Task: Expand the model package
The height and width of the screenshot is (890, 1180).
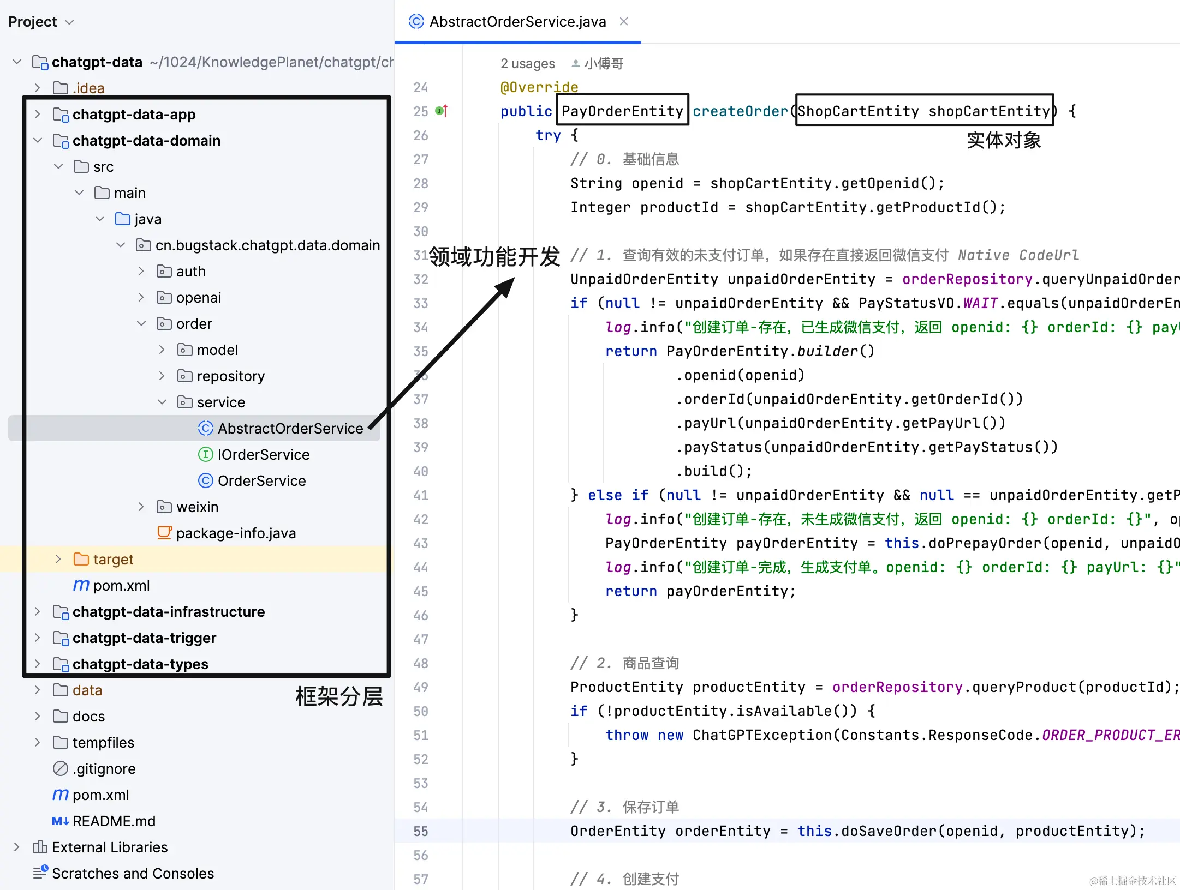Action: [x=162, y=350]
